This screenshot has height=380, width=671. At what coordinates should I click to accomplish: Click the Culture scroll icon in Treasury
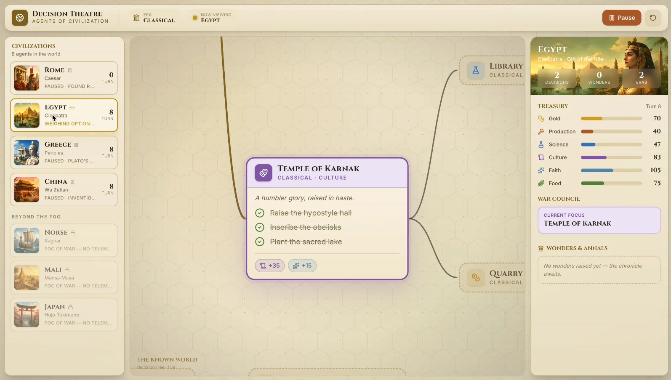coord(541,157)
